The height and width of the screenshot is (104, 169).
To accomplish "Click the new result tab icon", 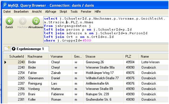I will click(7, 48).
